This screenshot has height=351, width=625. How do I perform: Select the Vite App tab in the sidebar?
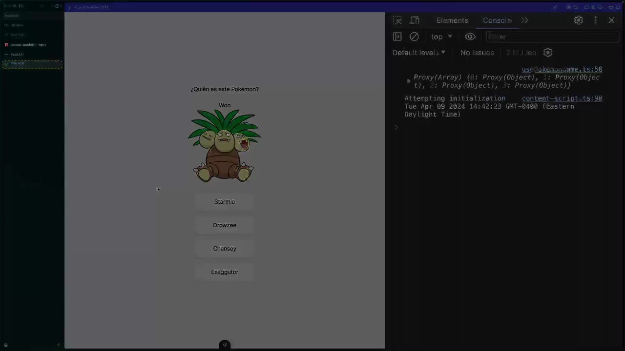point(32,64)
